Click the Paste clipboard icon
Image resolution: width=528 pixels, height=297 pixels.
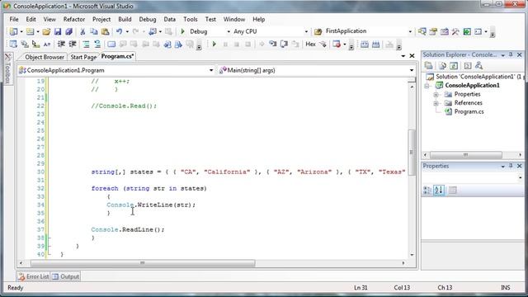(x=105, y=31)
